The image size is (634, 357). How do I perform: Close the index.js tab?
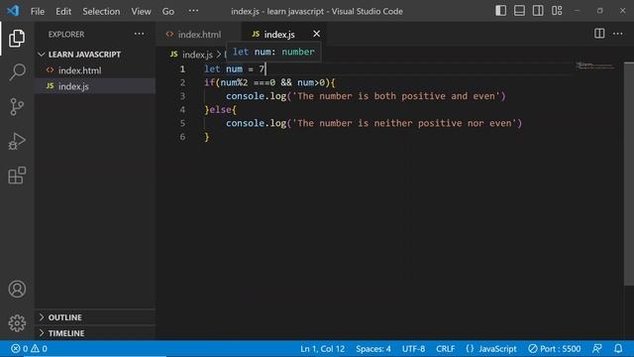click(316, 34)
